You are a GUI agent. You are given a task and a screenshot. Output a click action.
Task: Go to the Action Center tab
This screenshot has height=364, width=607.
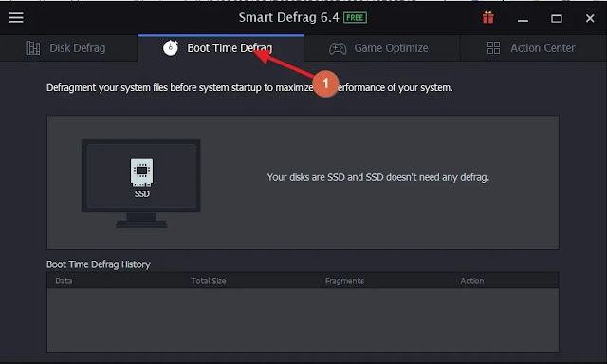[533, 48]
